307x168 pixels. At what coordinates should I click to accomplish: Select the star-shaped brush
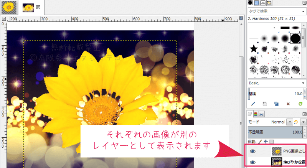[x=254, y=49]
